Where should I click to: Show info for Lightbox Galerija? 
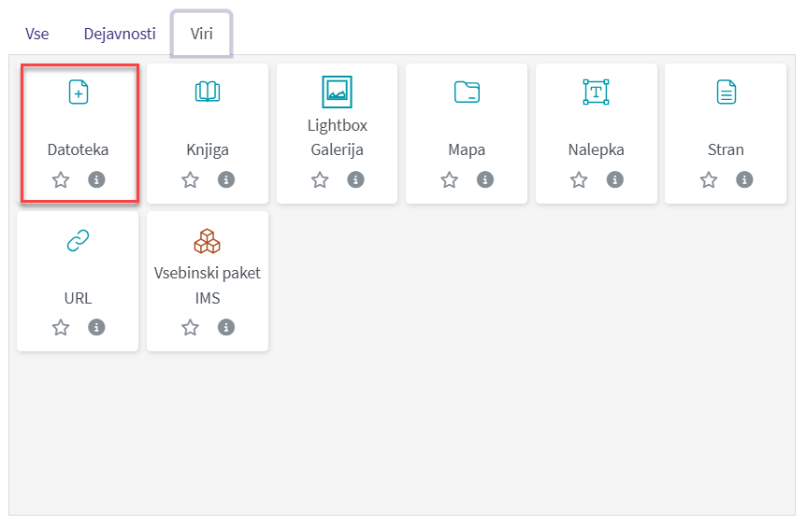[x=355, y=179]
